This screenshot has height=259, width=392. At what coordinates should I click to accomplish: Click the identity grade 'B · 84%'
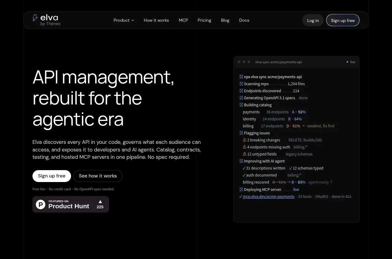pos(295,119)
